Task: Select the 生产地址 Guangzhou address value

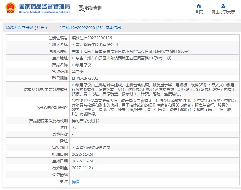Action: [121, 58]
